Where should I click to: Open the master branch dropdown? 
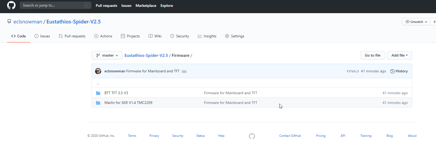[x=107, y=55]
